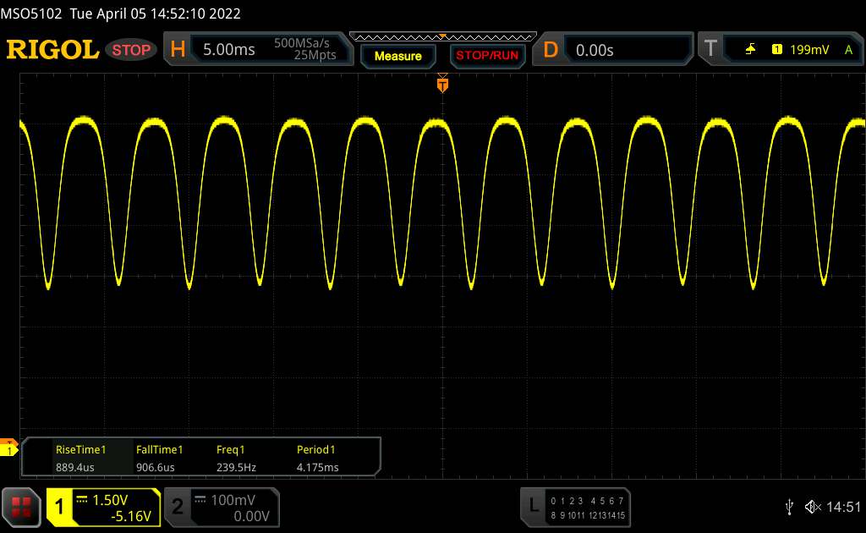866x533 pixels.
Task: Click the 500MSa/s sample rate readout
Action: pos(302,43)
